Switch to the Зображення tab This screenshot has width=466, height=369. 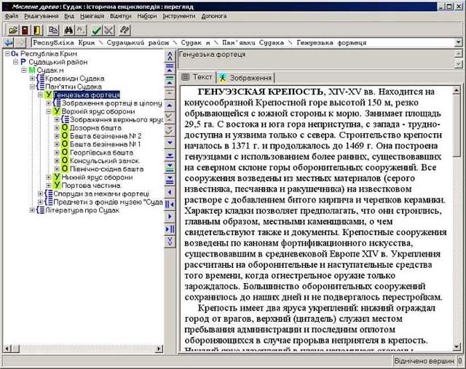point(245,77)
